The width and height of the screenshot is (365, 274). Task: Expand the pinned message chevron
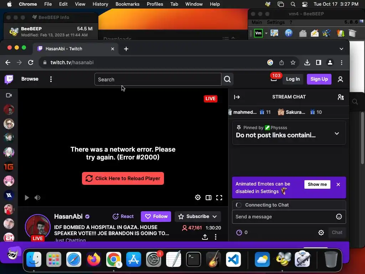tap(336, 133)
